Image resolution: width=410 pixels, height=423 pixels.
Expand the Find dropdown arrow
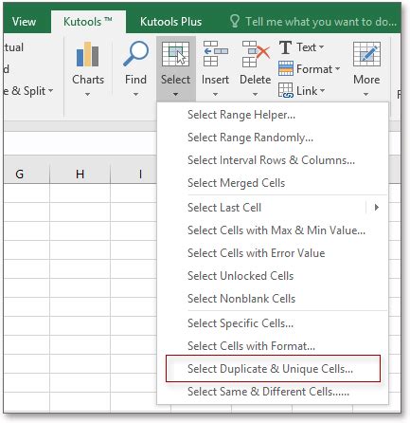(x=135, y=94)
